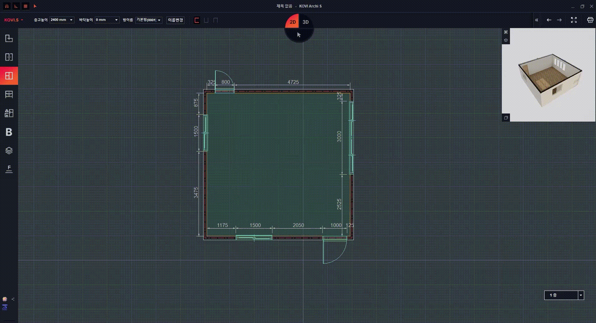The height and width of the screenshot is (323, 596).
Task: Open the cabinet furniture tool in sidebar
Action: [x=9, y=94]
